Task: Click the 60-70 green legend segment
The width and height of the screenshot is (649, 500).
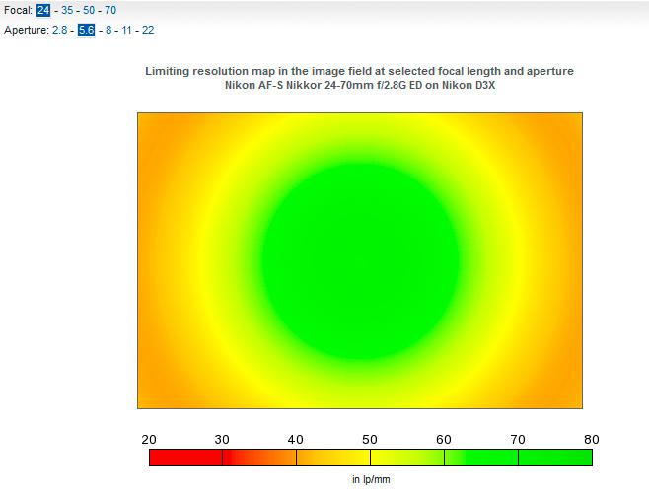Action: 481,458
